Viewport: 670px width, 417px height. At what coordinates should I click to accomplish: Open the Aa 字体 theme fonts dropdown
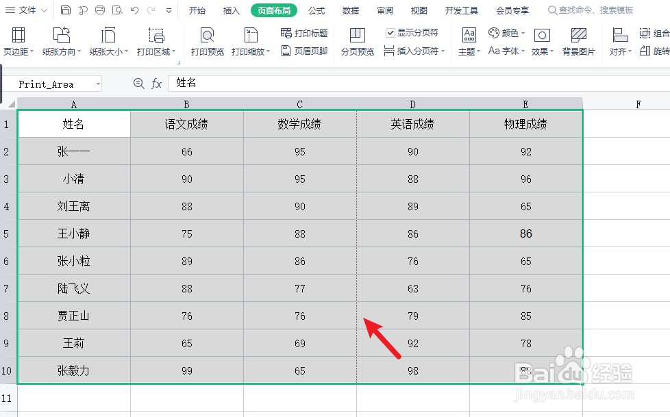pos(506,51)
